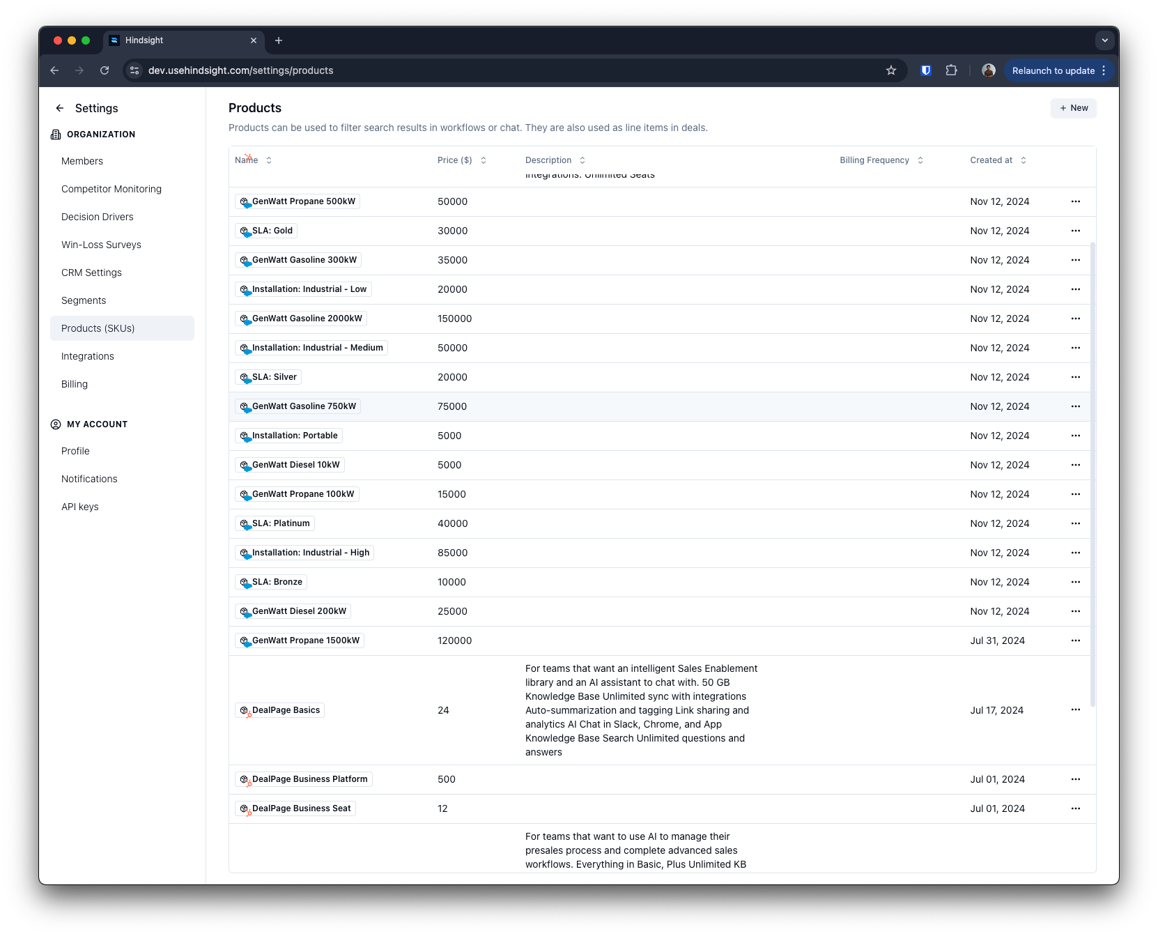Open more options for SLA: Bronze row
Screen dimensions: 1158x936
pos(1076,582)
